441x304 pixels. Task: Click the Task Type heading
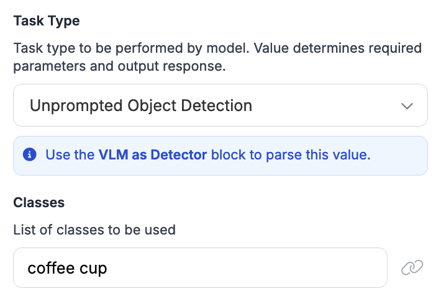(47, 20)
